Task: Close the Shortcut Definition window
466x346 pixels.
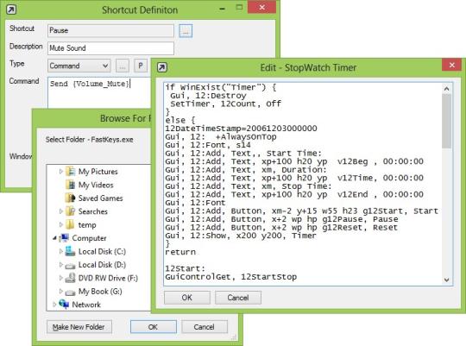Action: coord(261,7)
